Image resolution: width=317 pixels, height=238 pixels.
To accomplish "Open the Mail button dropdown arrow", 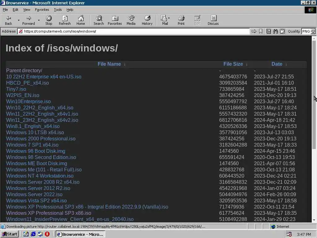I will pyautogui.click(x=169, y=18).
